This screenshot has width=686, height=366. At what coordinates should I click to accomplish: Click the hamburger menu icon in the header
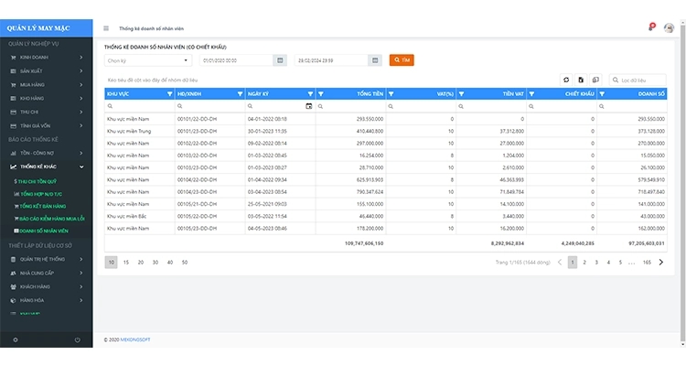point(106,28)
